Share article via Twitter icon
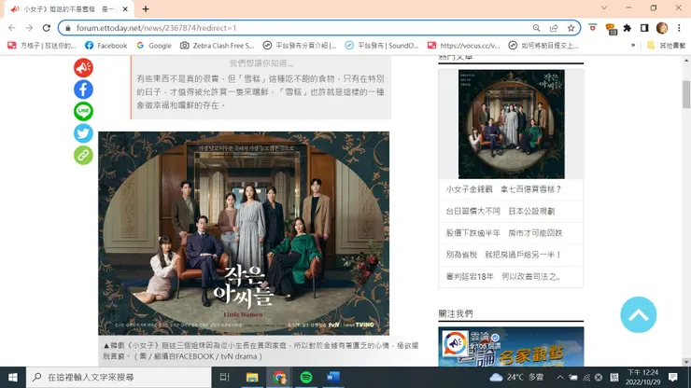Image resolution: width=691 pixels, height=388 pixels. [83, 133]
